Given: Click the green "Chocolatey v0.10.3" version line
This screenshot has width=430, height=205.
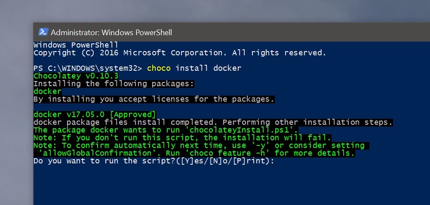Looking at the screenshot, I should pos(76,76).
